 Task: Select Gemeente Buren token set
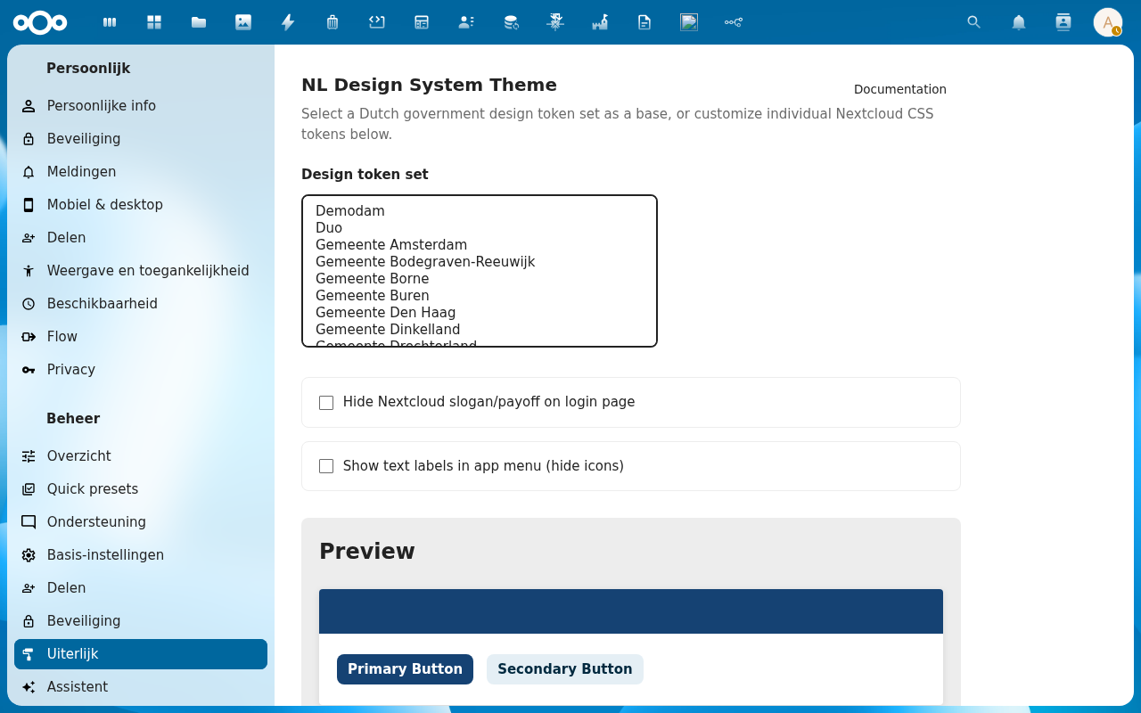point(479,296)
